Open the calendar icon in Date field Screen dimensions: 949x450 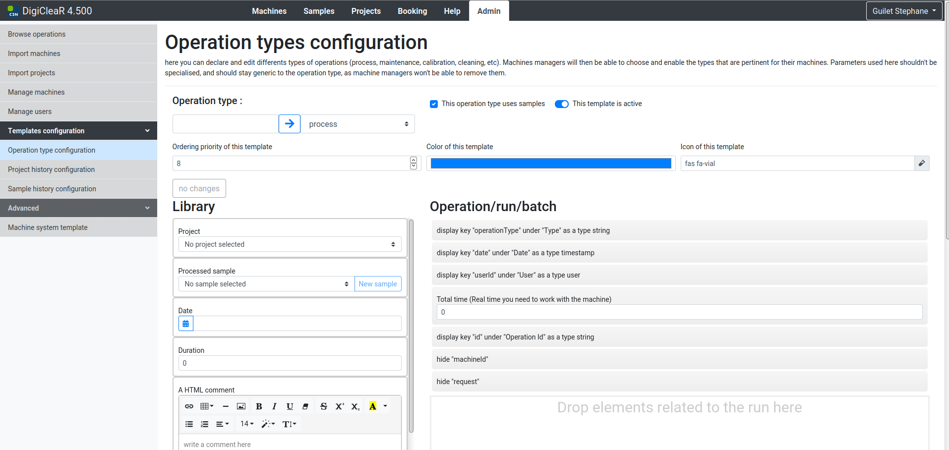[x=186, y=324]
